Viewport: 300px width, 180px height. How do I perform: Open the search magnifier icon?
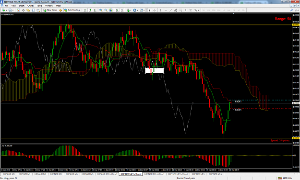click(291, 10)
